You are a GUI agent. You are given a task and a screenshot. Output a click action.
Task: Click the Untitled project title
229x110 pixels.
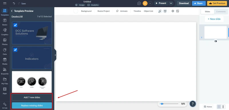(x=87, y=2)
